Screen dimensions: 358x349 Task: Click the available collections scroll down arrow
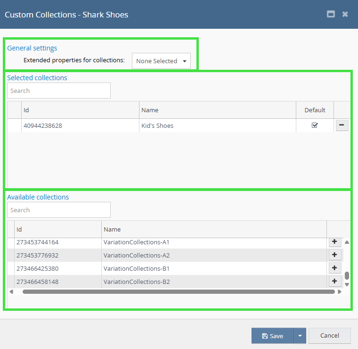(x=347, y=284)
